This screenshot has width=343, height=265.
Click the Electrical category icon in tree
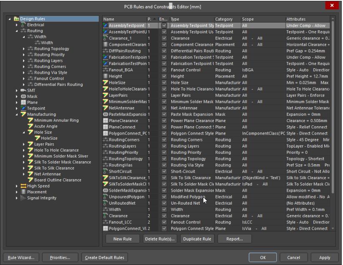point(24,25)
